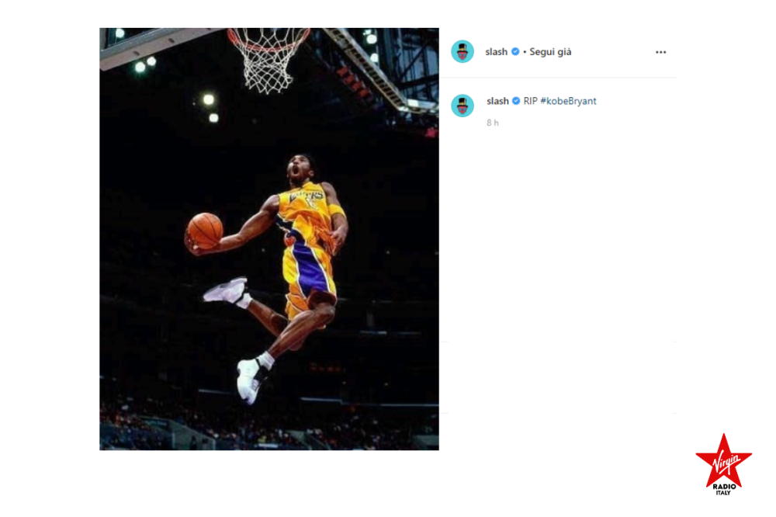The image size is (776, 517).
Task: Click the yellow armband on the player's arm
Action: pyautogui.click(x=337, y=210)
